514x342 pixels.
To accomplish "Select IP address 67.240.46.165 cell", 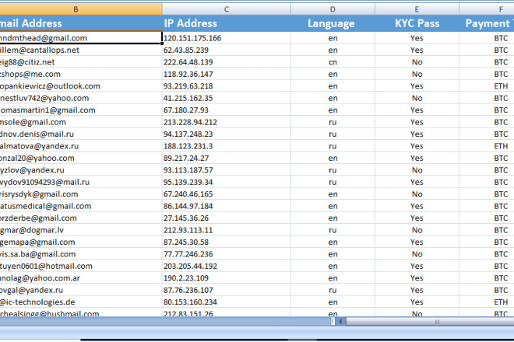I will tap(227, 194).
